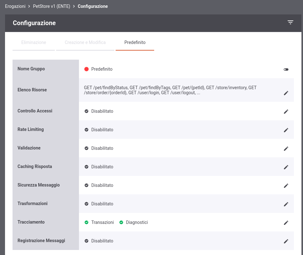Click the Caching Risposta status check icon
This screenshot has width=303, height=255.
point(86,167)
